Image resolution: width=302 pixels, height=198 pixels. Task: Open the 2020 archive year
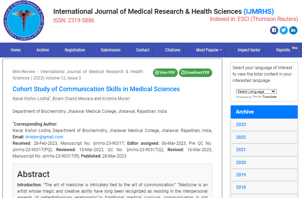pos(241,163)
